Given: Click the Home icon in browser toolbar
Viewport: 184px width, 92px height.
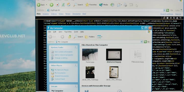Looking at the screenshot, I should point(69,5).
